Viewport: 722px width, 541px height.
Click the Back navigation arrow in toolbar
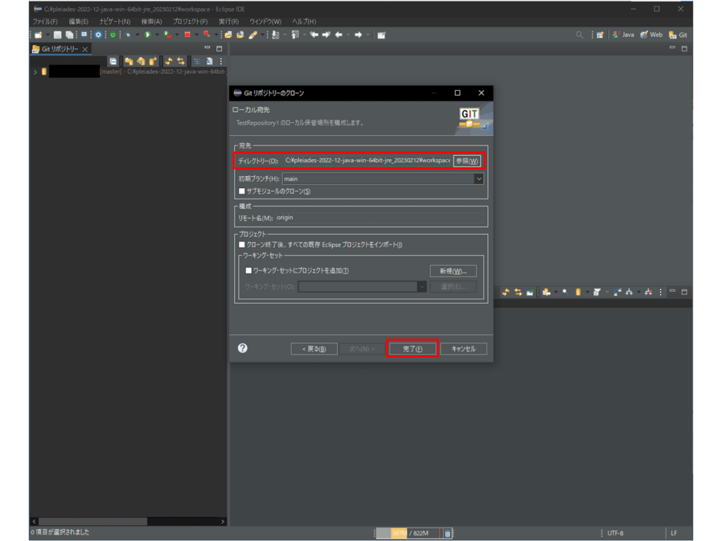[339, 35]
